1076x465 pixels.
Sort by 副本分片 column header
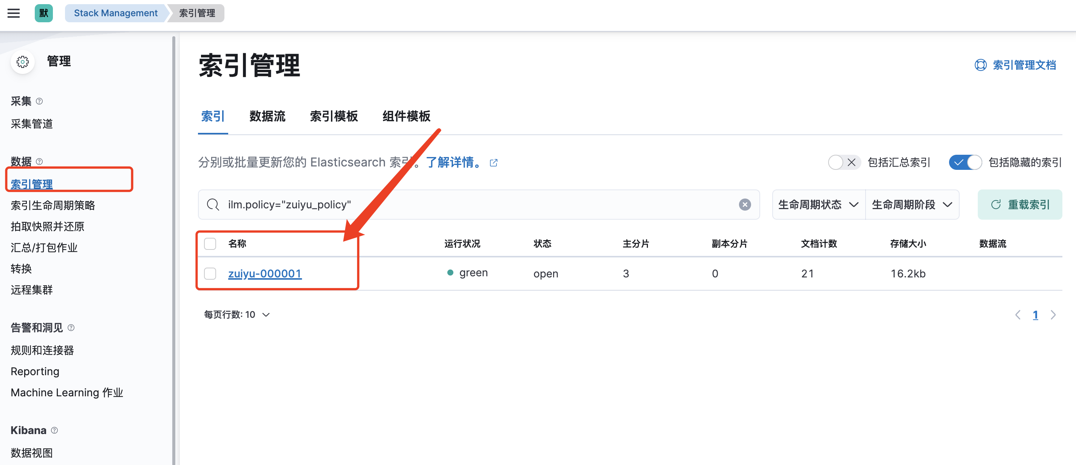730,244
